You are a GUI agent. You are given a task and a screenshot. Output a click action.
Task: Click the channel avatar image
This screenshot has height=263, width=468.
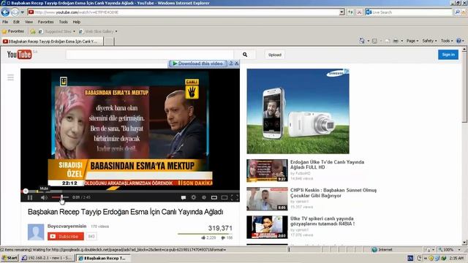coord(36,232)
